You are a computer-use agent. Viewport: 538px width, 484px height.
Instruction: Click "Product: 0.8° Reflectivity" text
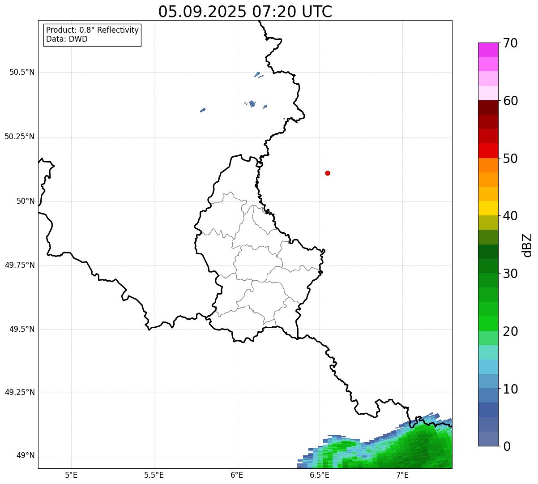click(93, 30)
